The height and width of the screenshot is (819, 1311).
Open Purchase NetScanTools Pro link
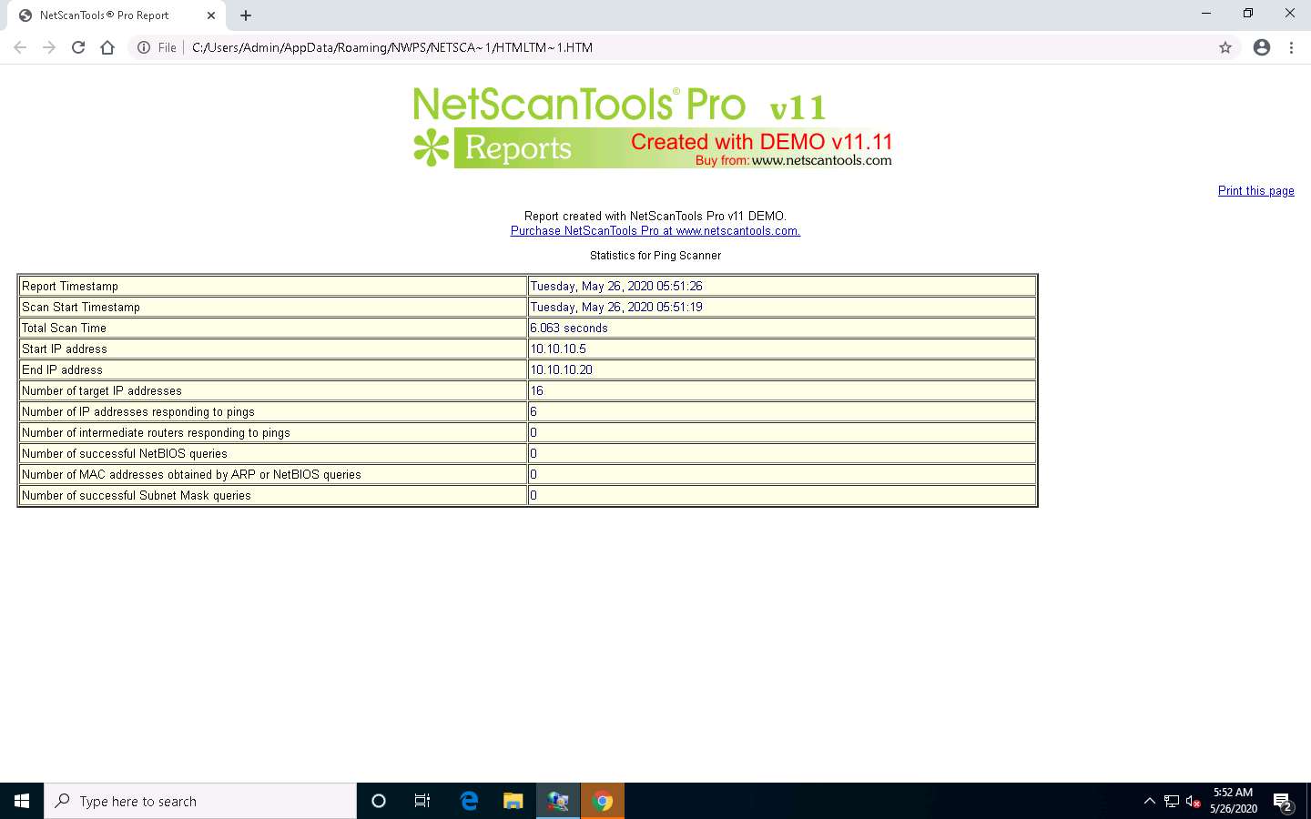click(x=655, y=230)
